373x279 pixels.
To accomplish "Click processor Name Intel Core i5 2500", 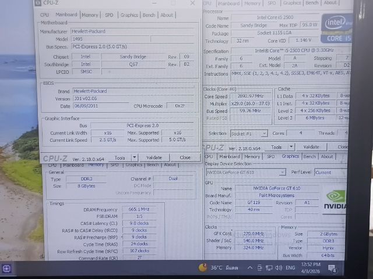I will coord(275,17).
